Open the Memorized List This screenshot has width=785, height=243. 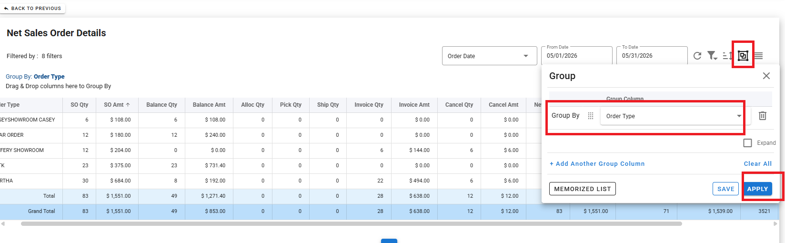tap(583, 189)
